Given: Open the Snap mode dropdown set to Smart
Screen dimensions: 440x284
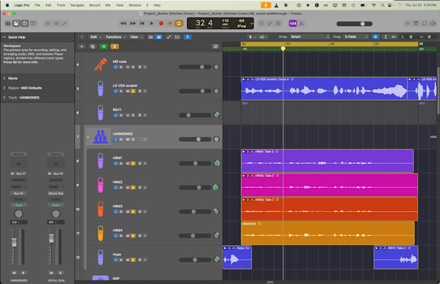Looking at the screenshot, I should tap(310, 37).
